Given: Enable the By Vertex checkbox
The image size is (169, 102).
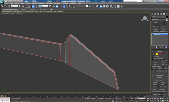Looking at the screenshot, I should (153, 56).
